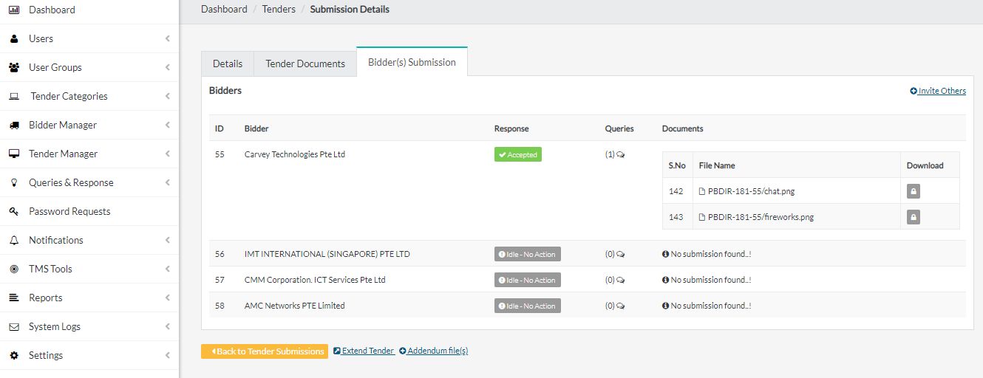
Task: Expand the Settings menu chevron
Action: tap(168, 355)
